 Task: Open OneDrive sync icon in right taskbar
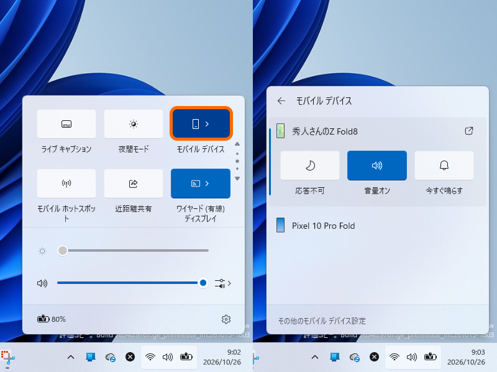coord(354,357)
